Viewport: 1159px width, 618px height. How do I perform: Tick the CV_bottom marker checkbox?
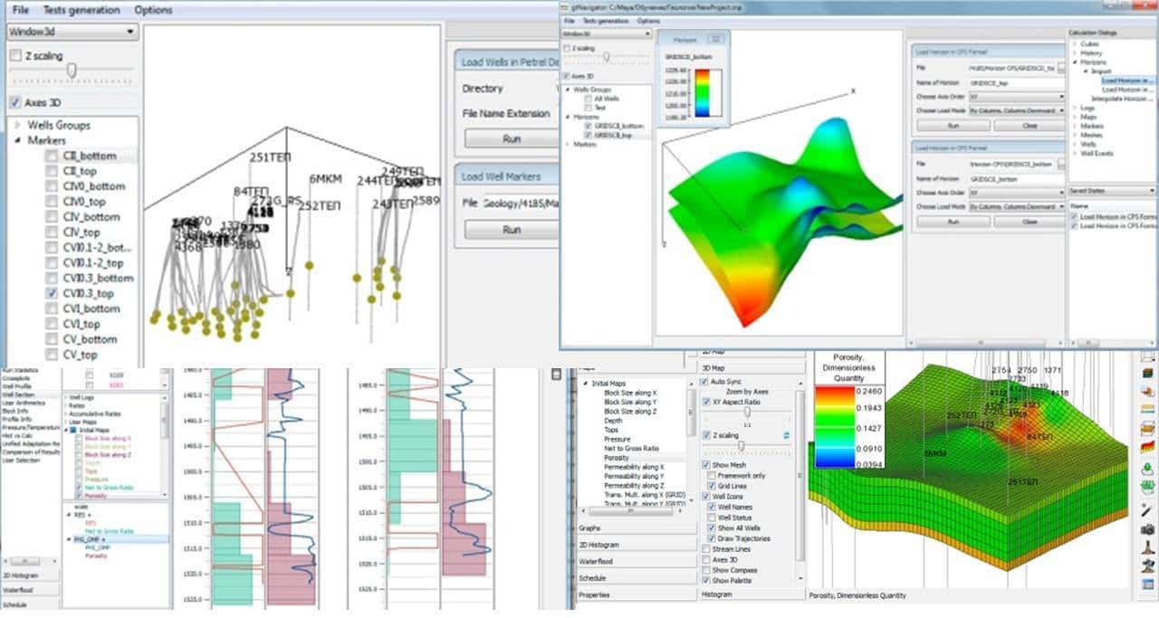click(x=52, y=339)
